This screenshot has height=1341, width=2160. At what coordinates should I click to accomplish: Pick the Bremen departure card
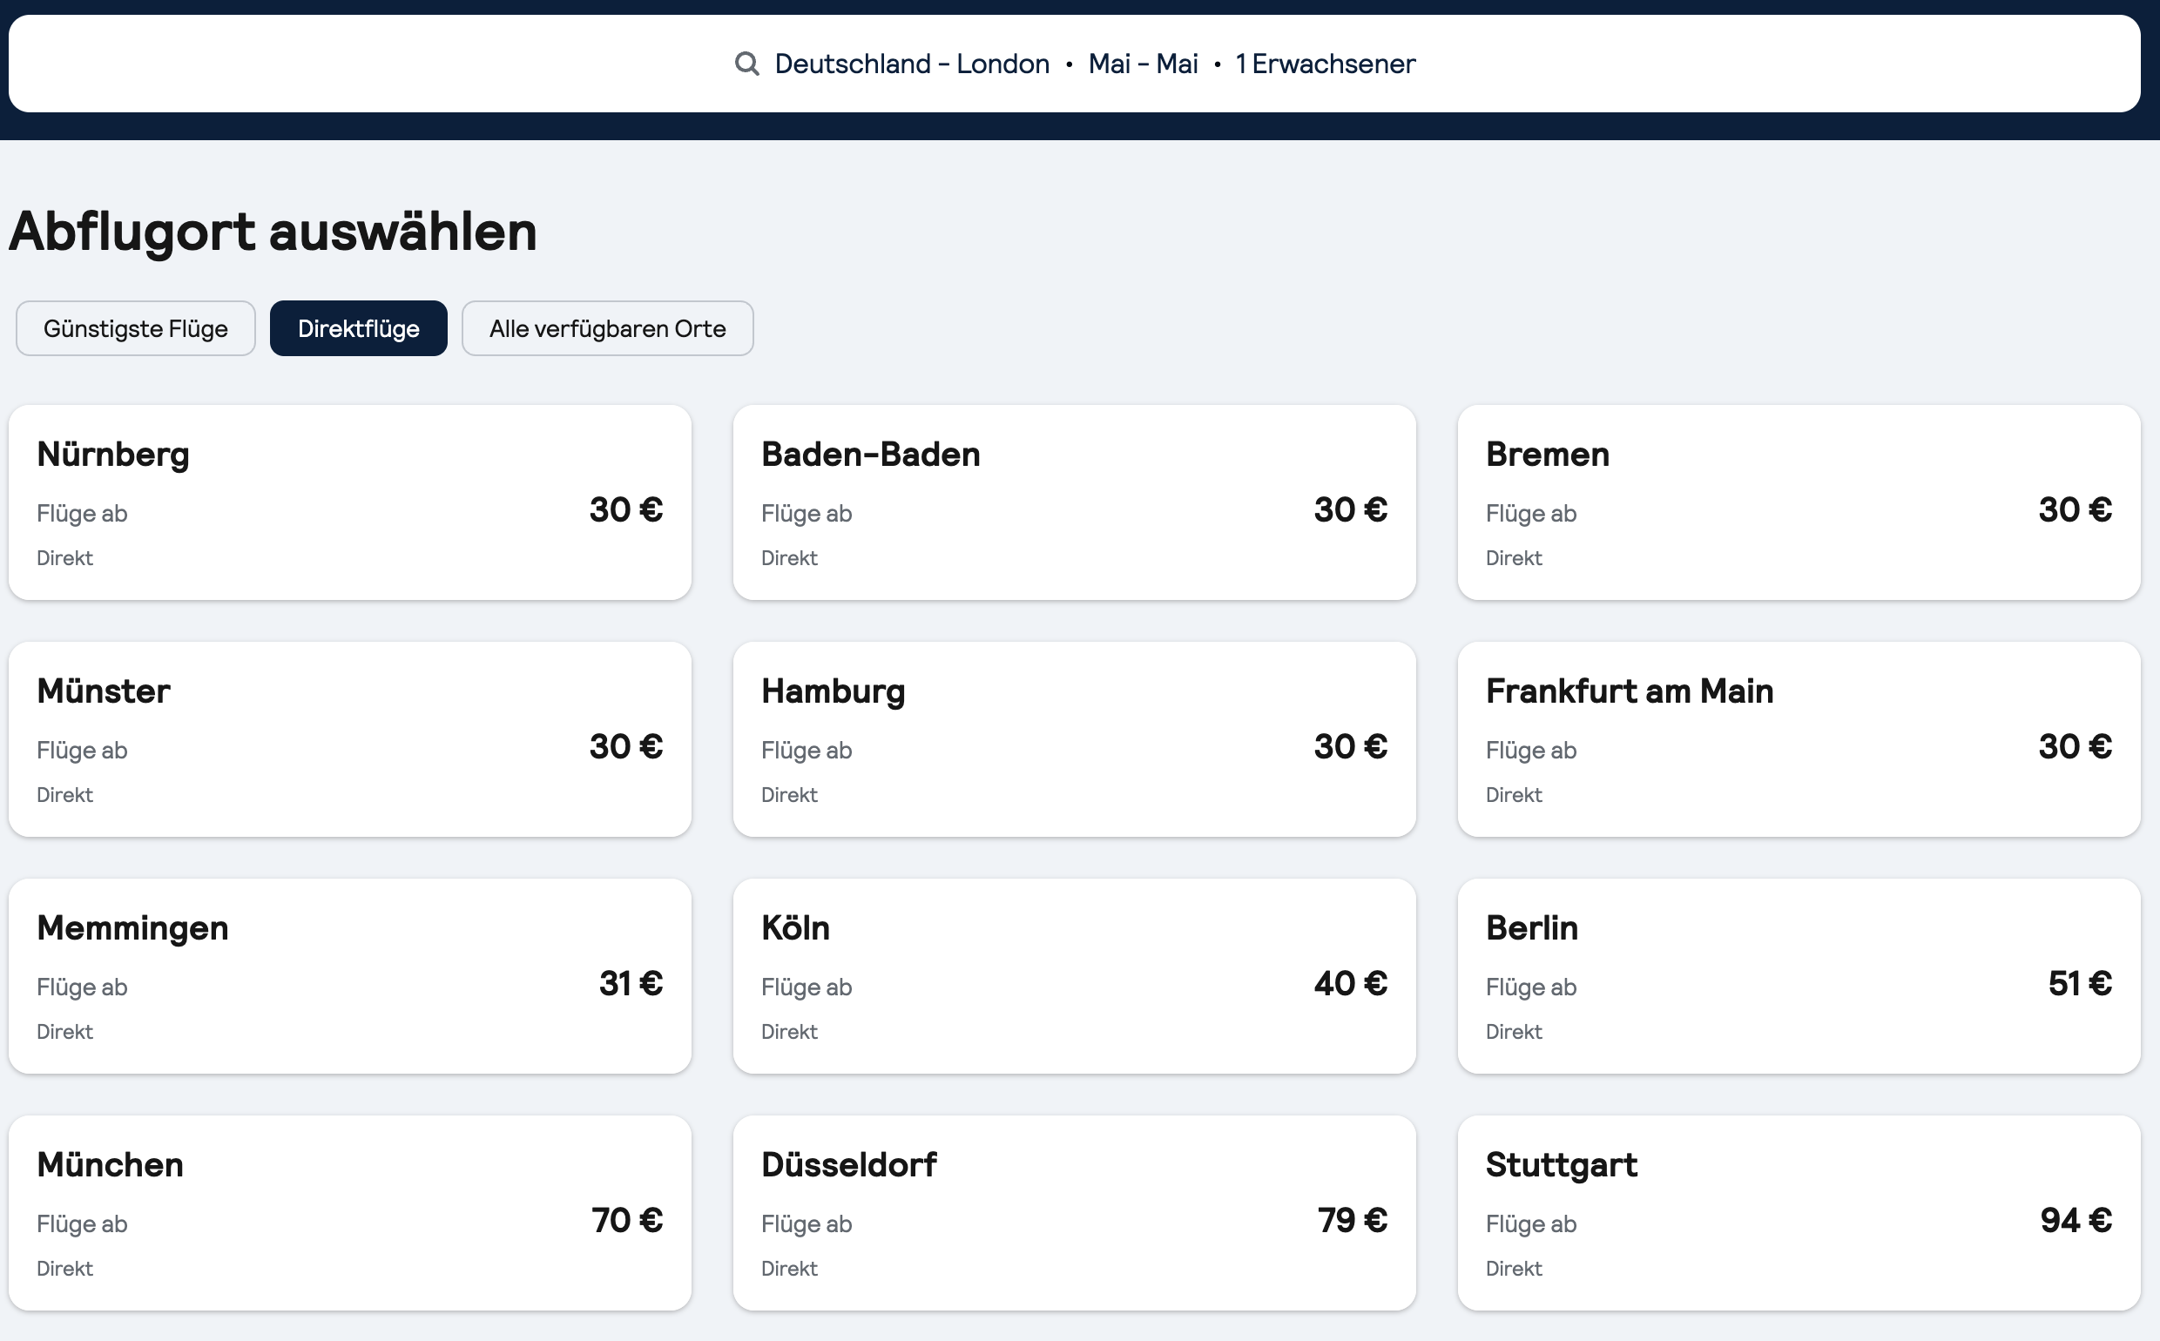click(1799, 502)
